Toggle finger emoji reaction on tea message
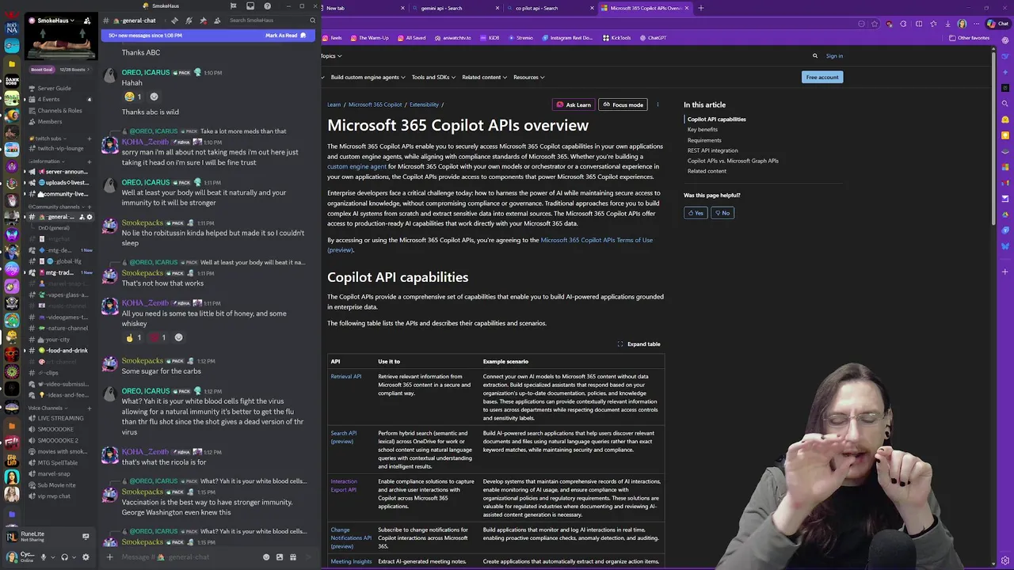This screenshot has width=1014, height=570. point(133,338)
